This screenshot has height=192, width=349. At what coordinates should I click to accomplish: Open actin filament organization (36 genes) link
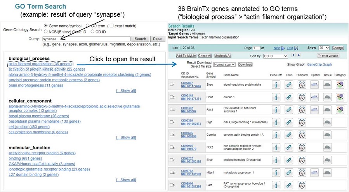pyautogui.click(x=40, y=64)
